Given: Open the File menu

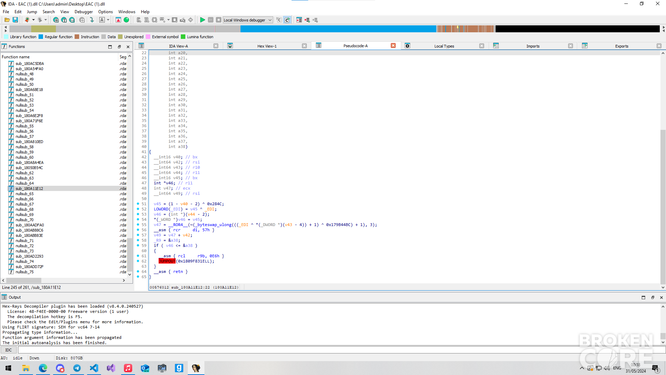Looking at the screenshot, I should (6, 11).
